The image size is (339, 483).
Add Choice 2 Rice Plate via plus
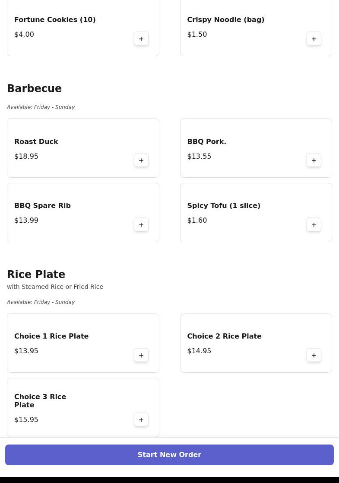[314, 355]
